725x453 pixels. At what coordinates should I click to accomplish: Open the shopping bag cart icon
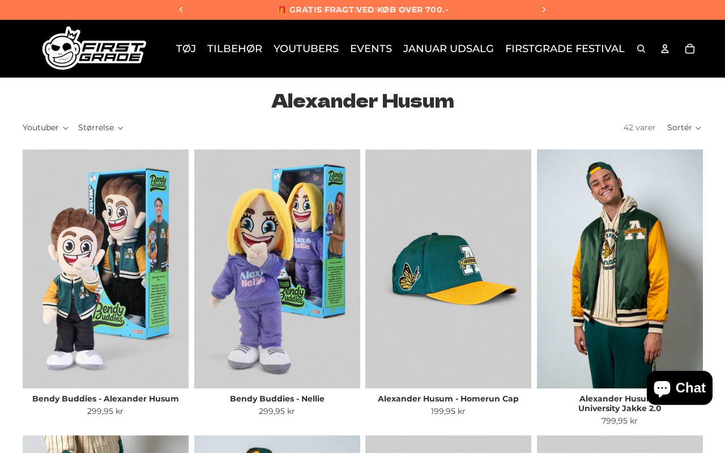point(690,49)
